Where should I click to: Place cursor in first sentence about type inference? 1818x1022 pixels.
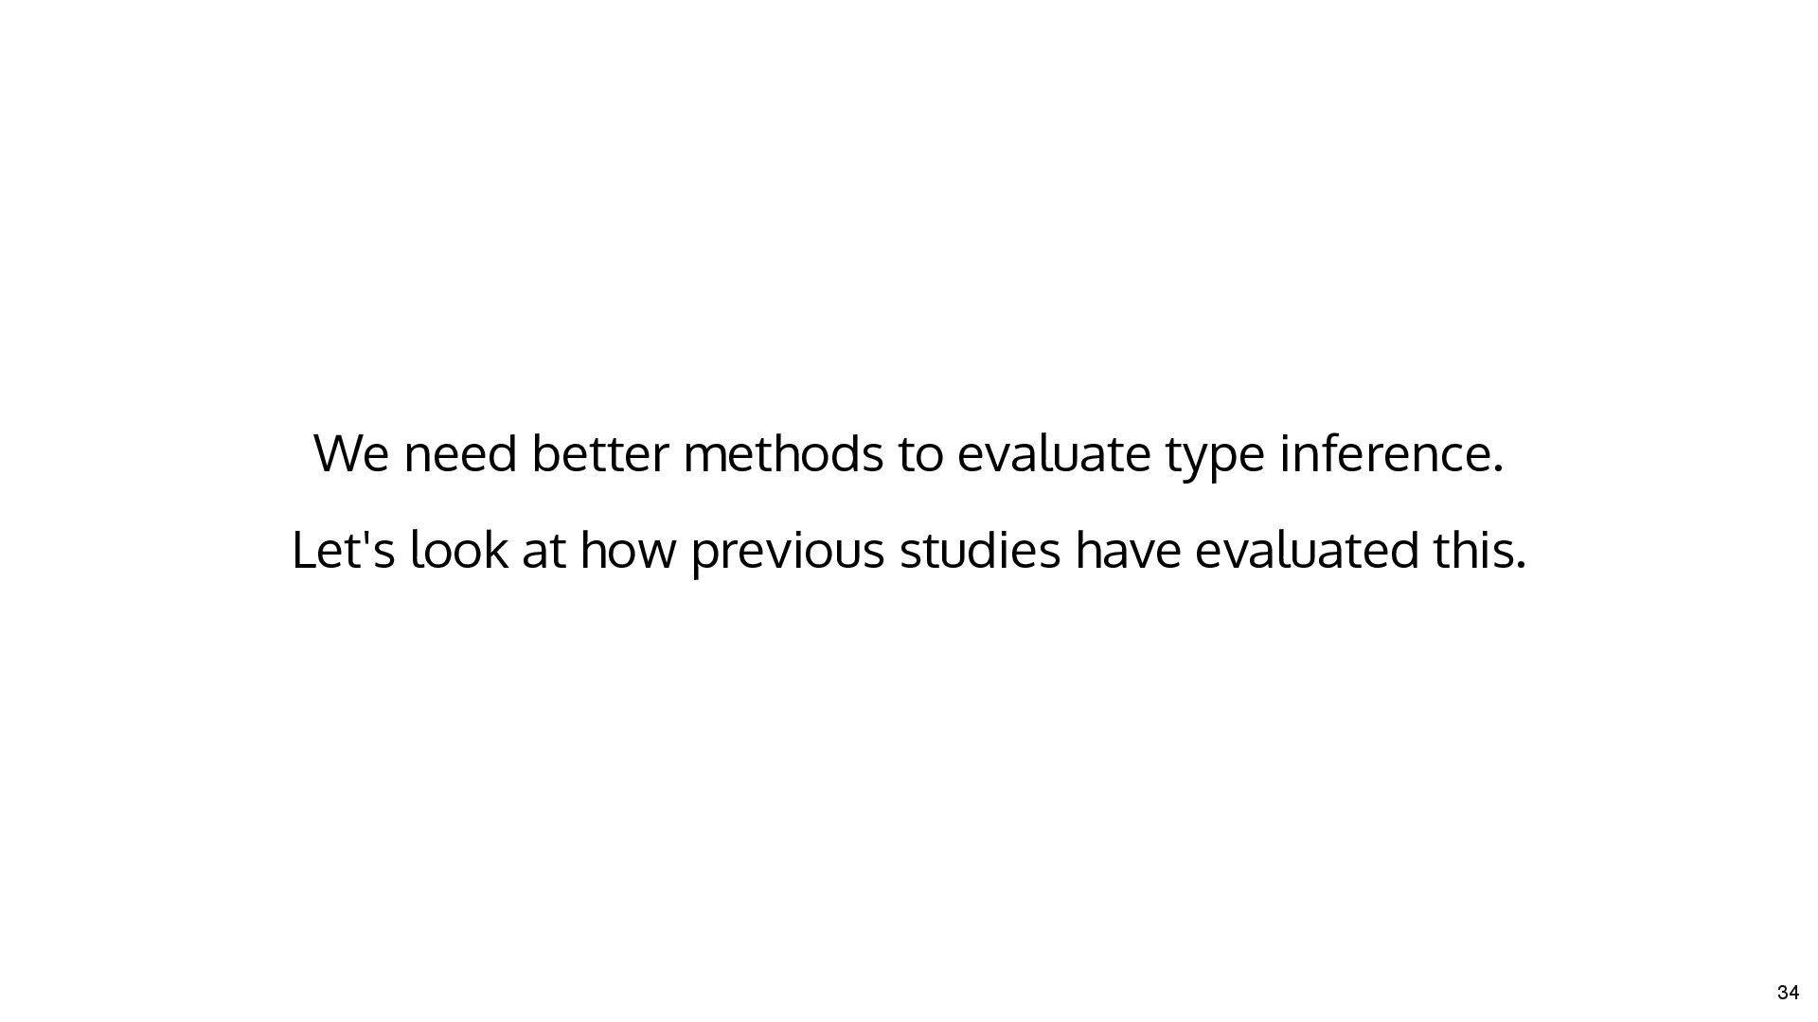click(x=909, y=454)
